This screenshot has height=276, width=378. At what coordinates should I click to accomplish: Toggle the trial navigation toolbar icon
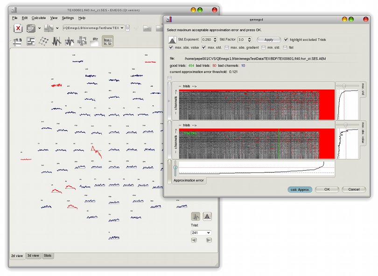108,41
